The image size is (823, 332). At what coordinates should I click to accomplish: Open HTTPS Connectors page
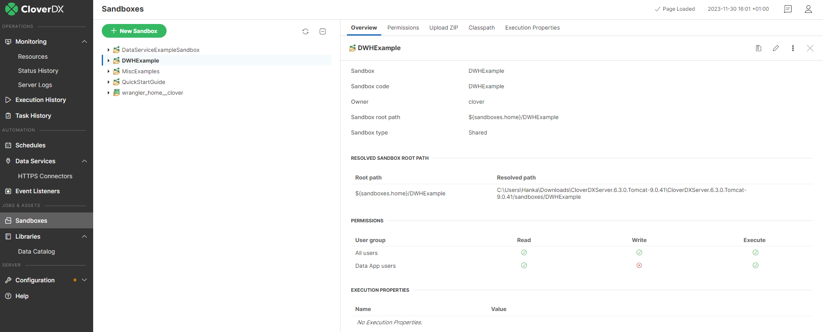[x=45, y=176]
